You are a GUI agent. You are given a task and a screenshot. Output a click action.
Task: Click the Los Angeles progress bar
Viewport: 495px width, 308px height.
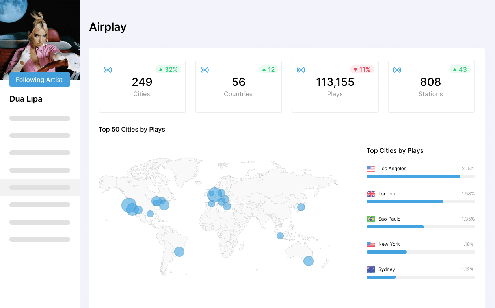[421, 176]
